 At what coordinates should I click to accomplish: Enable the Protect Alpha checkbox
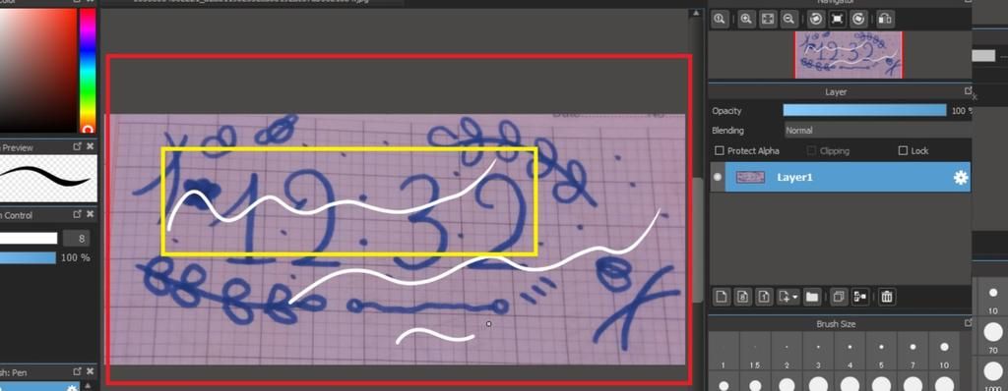[720, 151]
